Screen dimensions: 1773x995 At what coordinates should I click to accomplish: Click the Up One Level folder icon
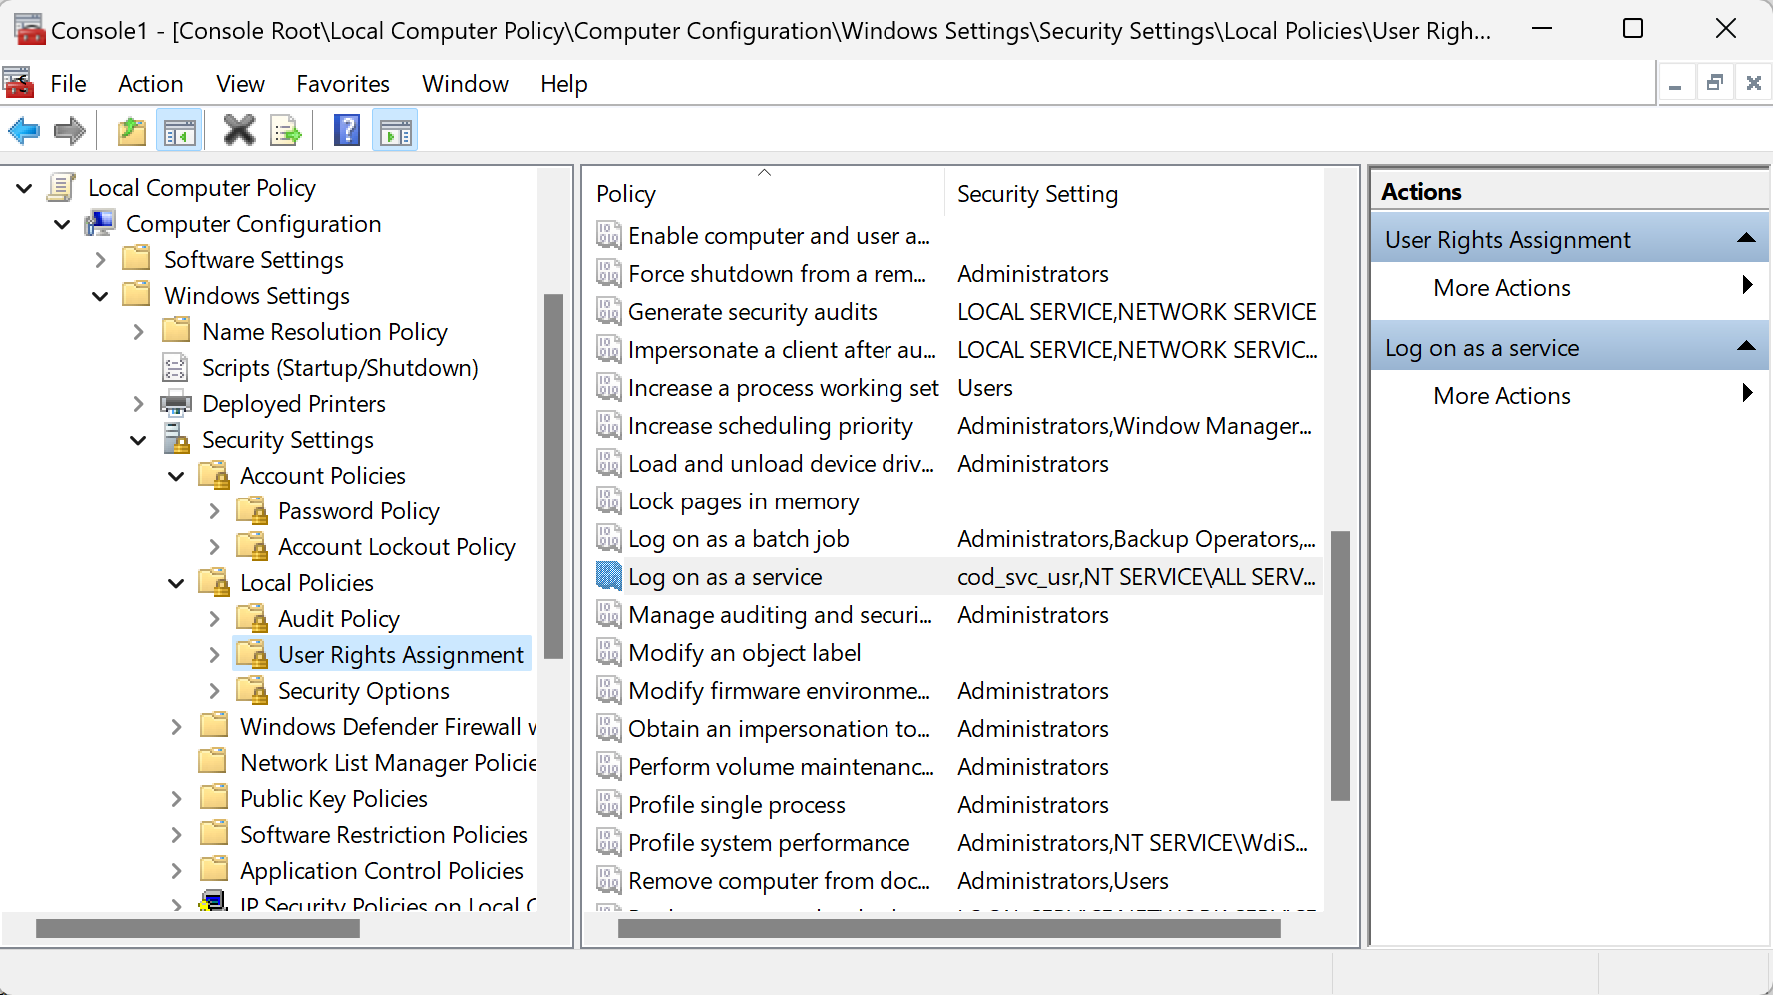coord(132,131)
